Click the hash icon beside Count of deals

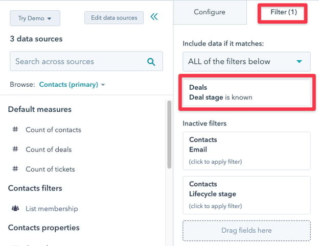click(x=15, y=150)
